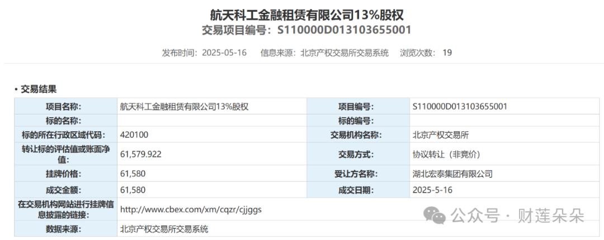Viewport: 604px width, 240px height.
Task: Click the page title 航天科工金融租赁有限公司13%股权
Action: [306, 15]
